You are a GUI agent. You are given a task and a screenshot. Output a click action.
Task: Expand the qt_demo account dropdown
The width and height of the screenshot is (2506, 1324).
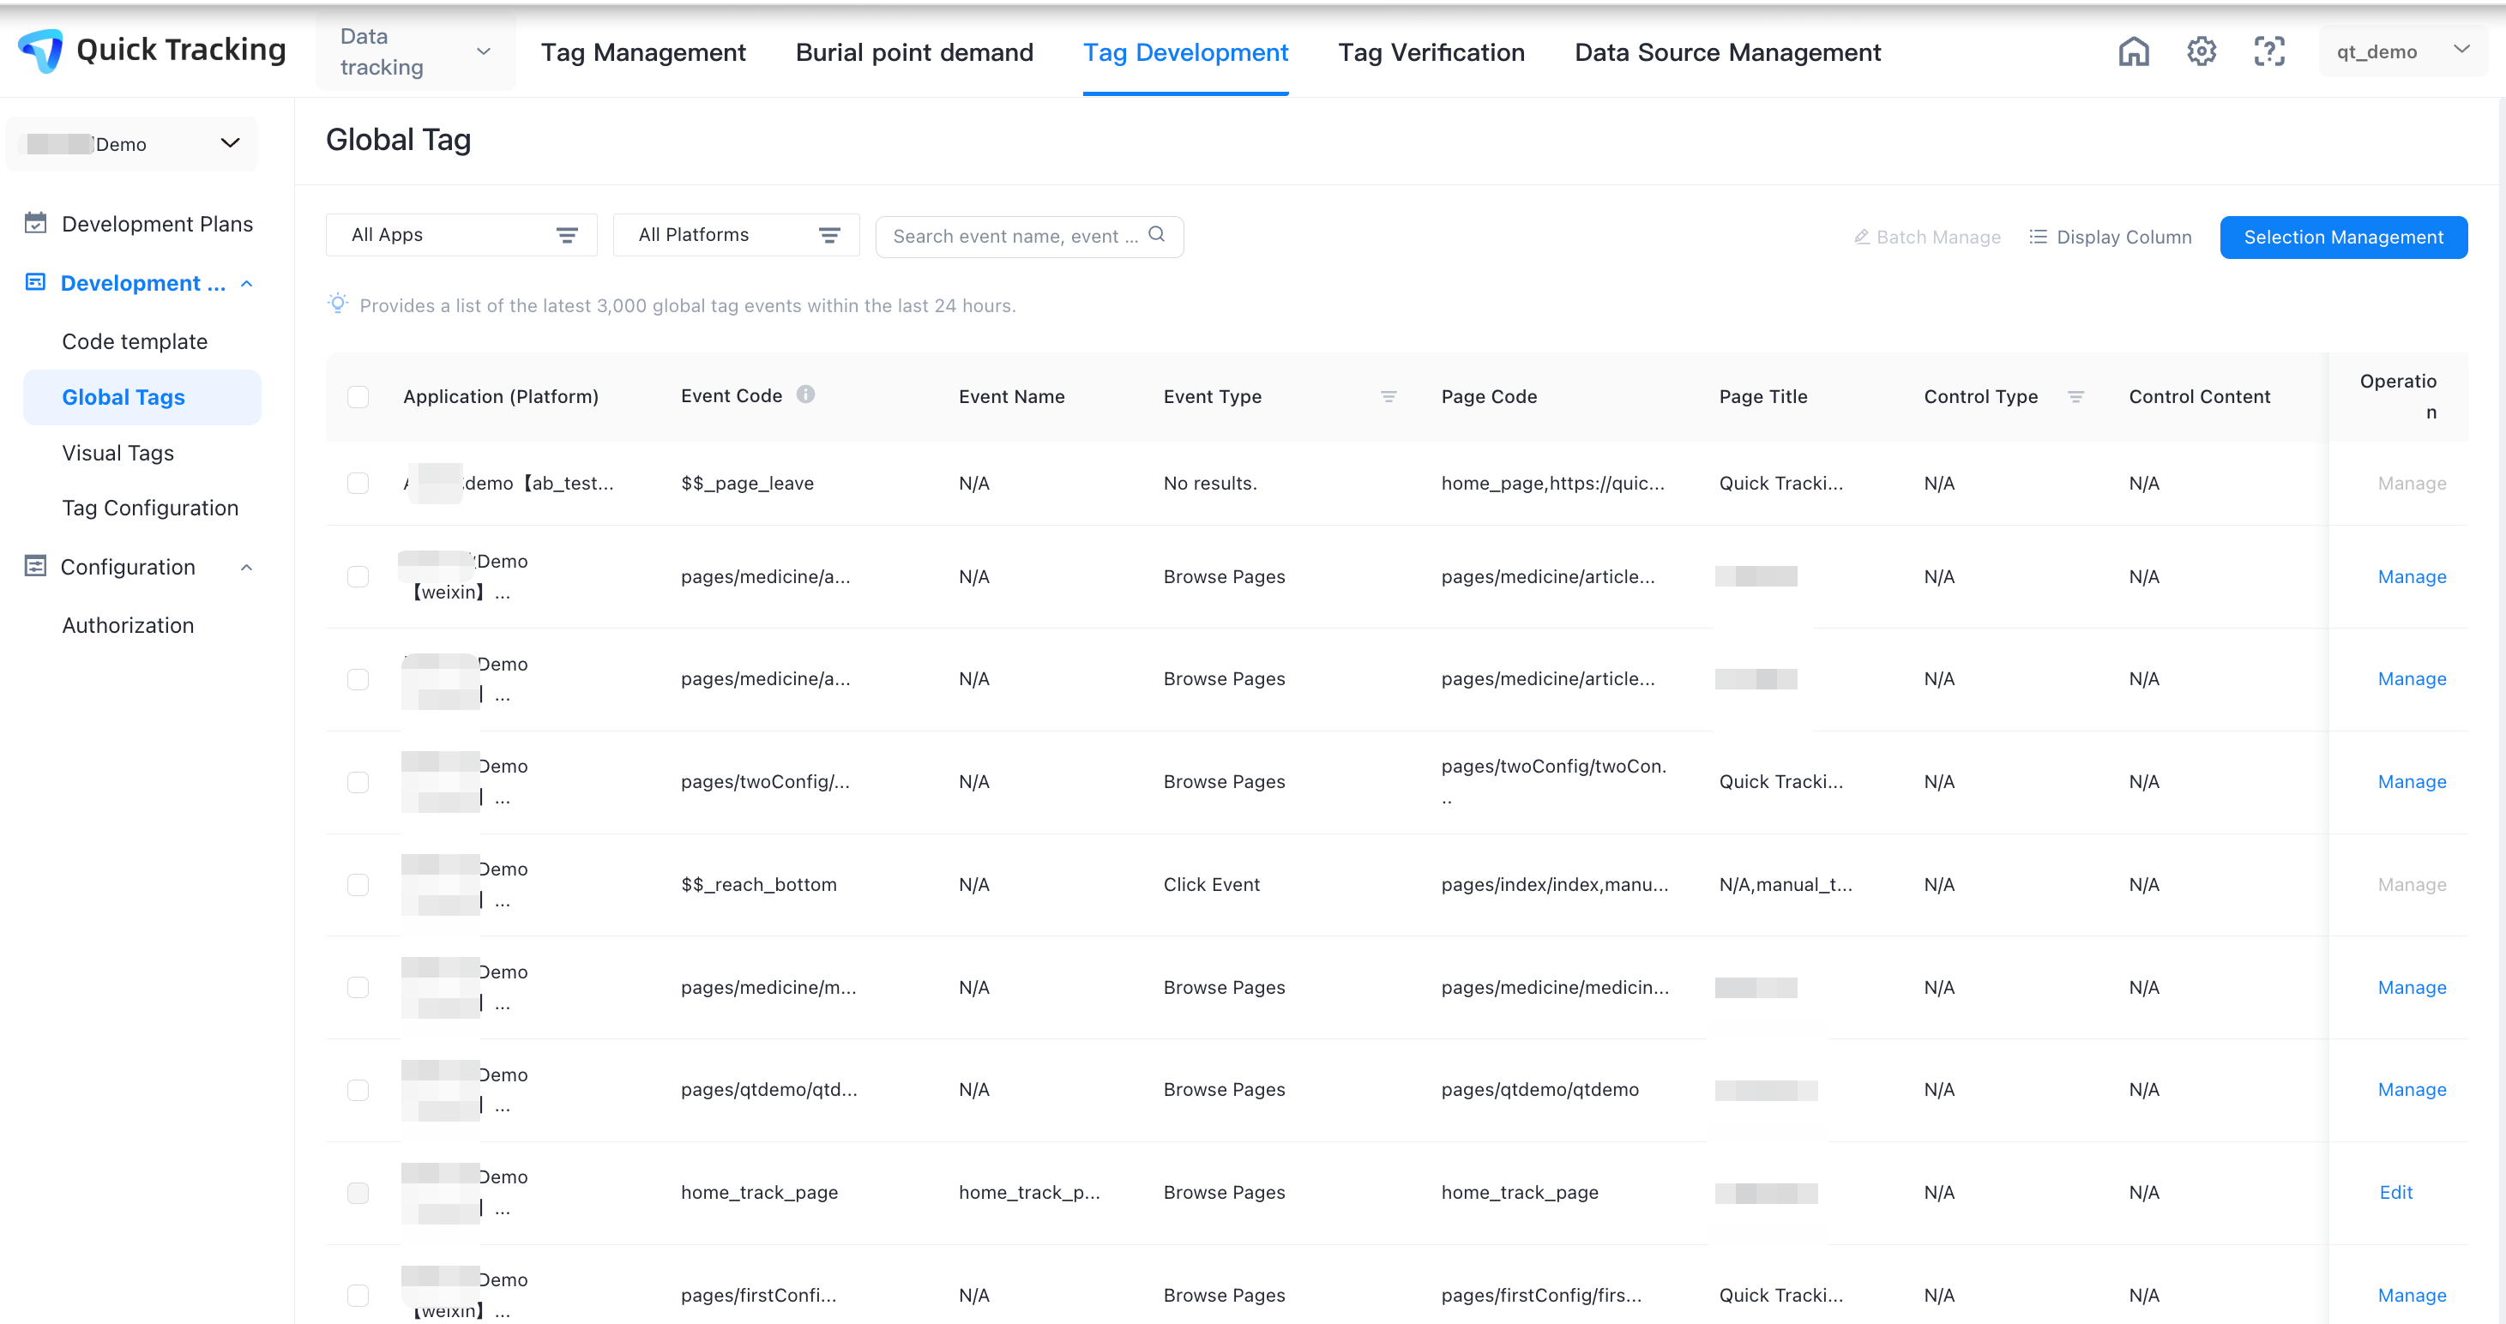pyautogui.click(x=2401, y=51)
